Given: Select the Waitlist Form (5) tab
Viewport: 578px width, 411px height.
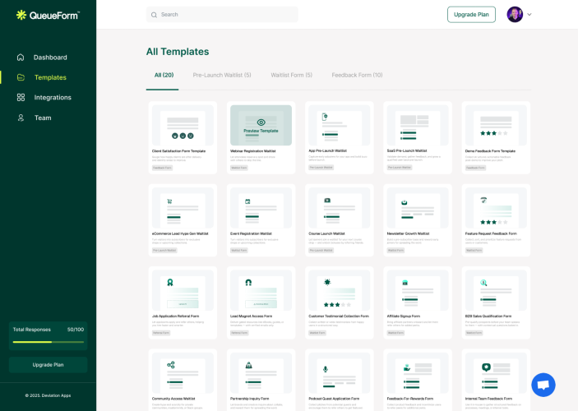Looking at the screenshot, I should [292, 75].
